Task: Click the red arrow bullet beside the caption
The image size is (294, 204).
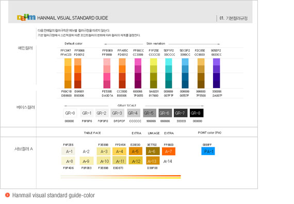Action: (8, 195)
